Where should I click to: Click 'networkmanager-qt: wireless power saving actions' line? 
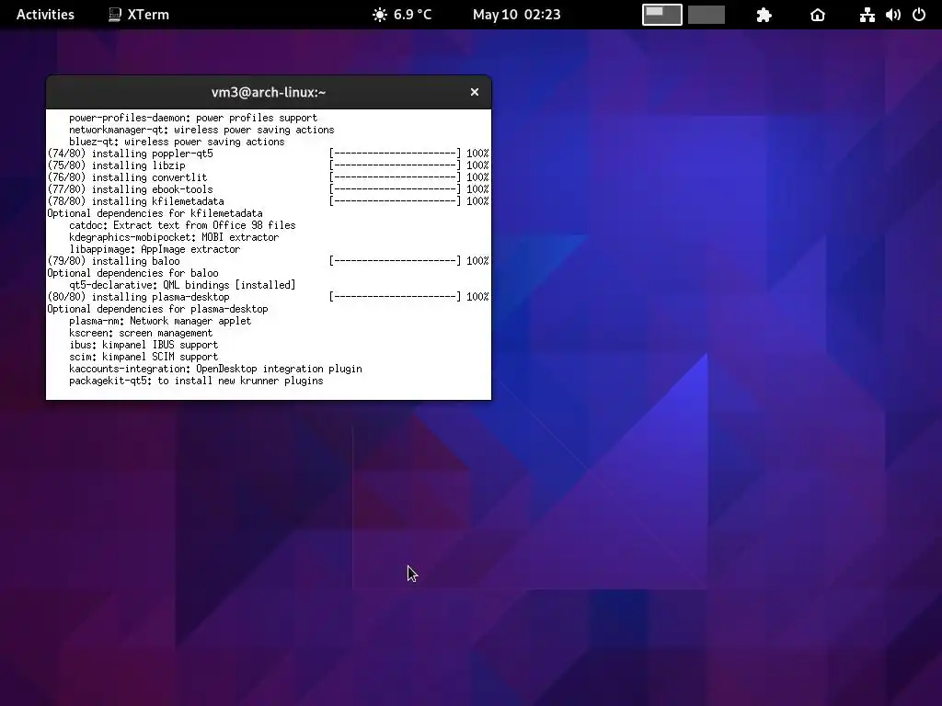click(201, 131)
